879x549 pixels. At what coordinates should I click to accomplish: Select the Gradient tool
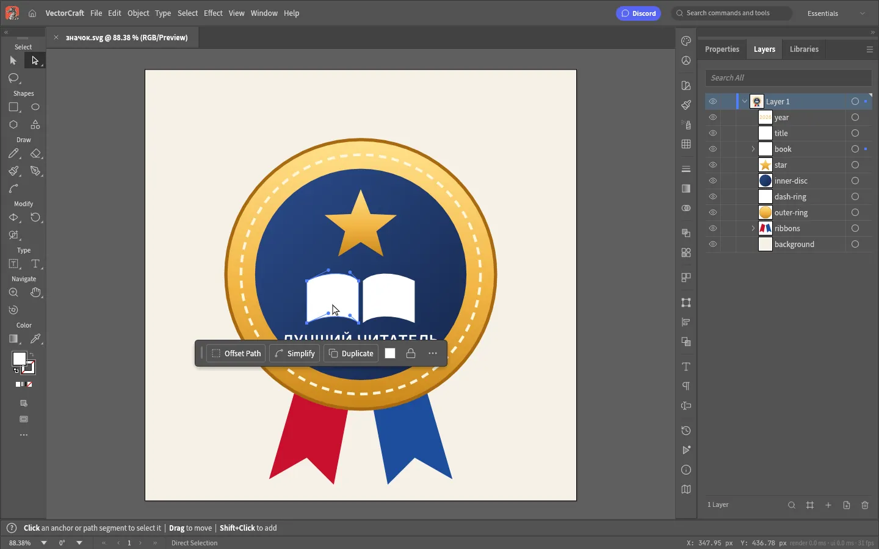(x=13, y=339)
